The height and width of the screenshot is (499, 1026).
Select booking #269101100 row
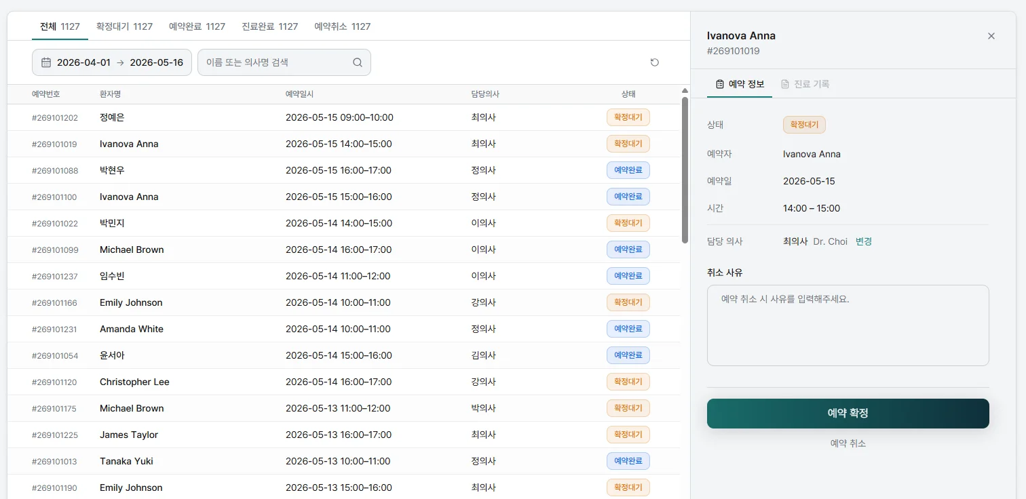coord(343,197)
